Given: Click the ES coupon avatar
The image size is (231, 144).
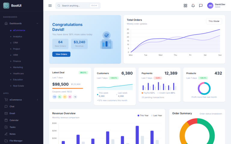Looking at the screenshot, I should tap(65, 97).
